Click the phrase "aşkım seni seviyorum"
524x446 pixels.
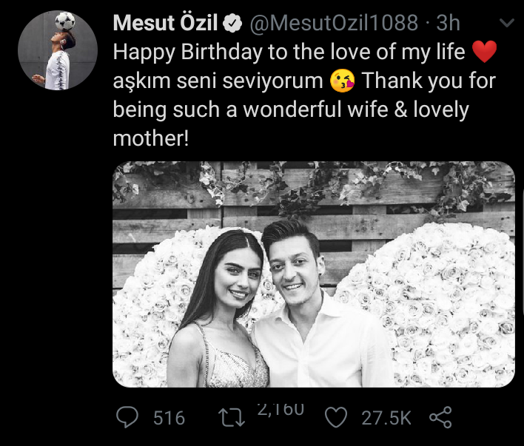pyautogui.click(x=218, y=81)
